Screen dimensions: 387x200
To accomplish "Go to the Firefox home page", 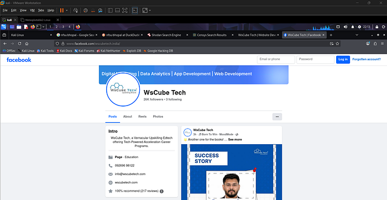I will click(27, 44).
